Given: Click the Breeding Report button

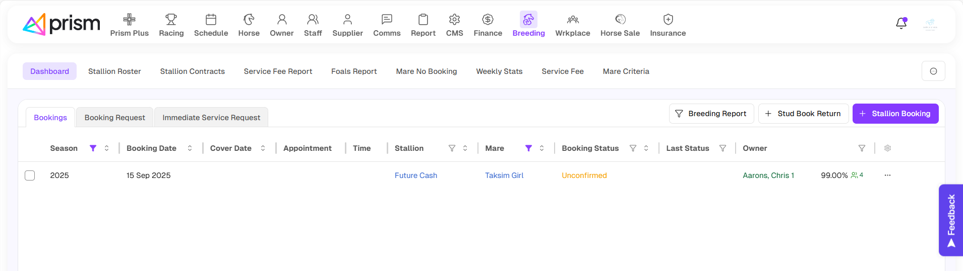Looking at the screenshot, I should (711, 114).
